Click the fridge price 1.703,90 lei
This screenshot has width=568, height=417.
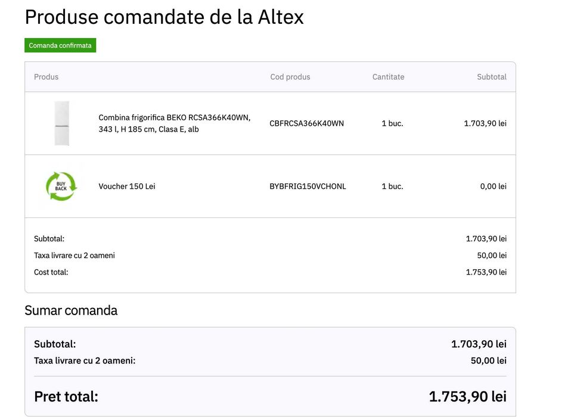pyautogui.click(x=485, y=123)
